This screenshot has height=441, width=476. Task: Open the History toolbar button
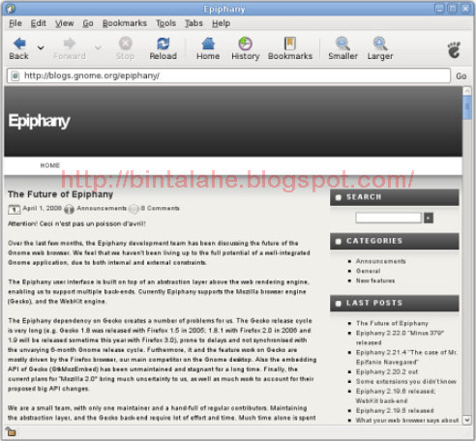pyautogui.click(x=246, y=48)
